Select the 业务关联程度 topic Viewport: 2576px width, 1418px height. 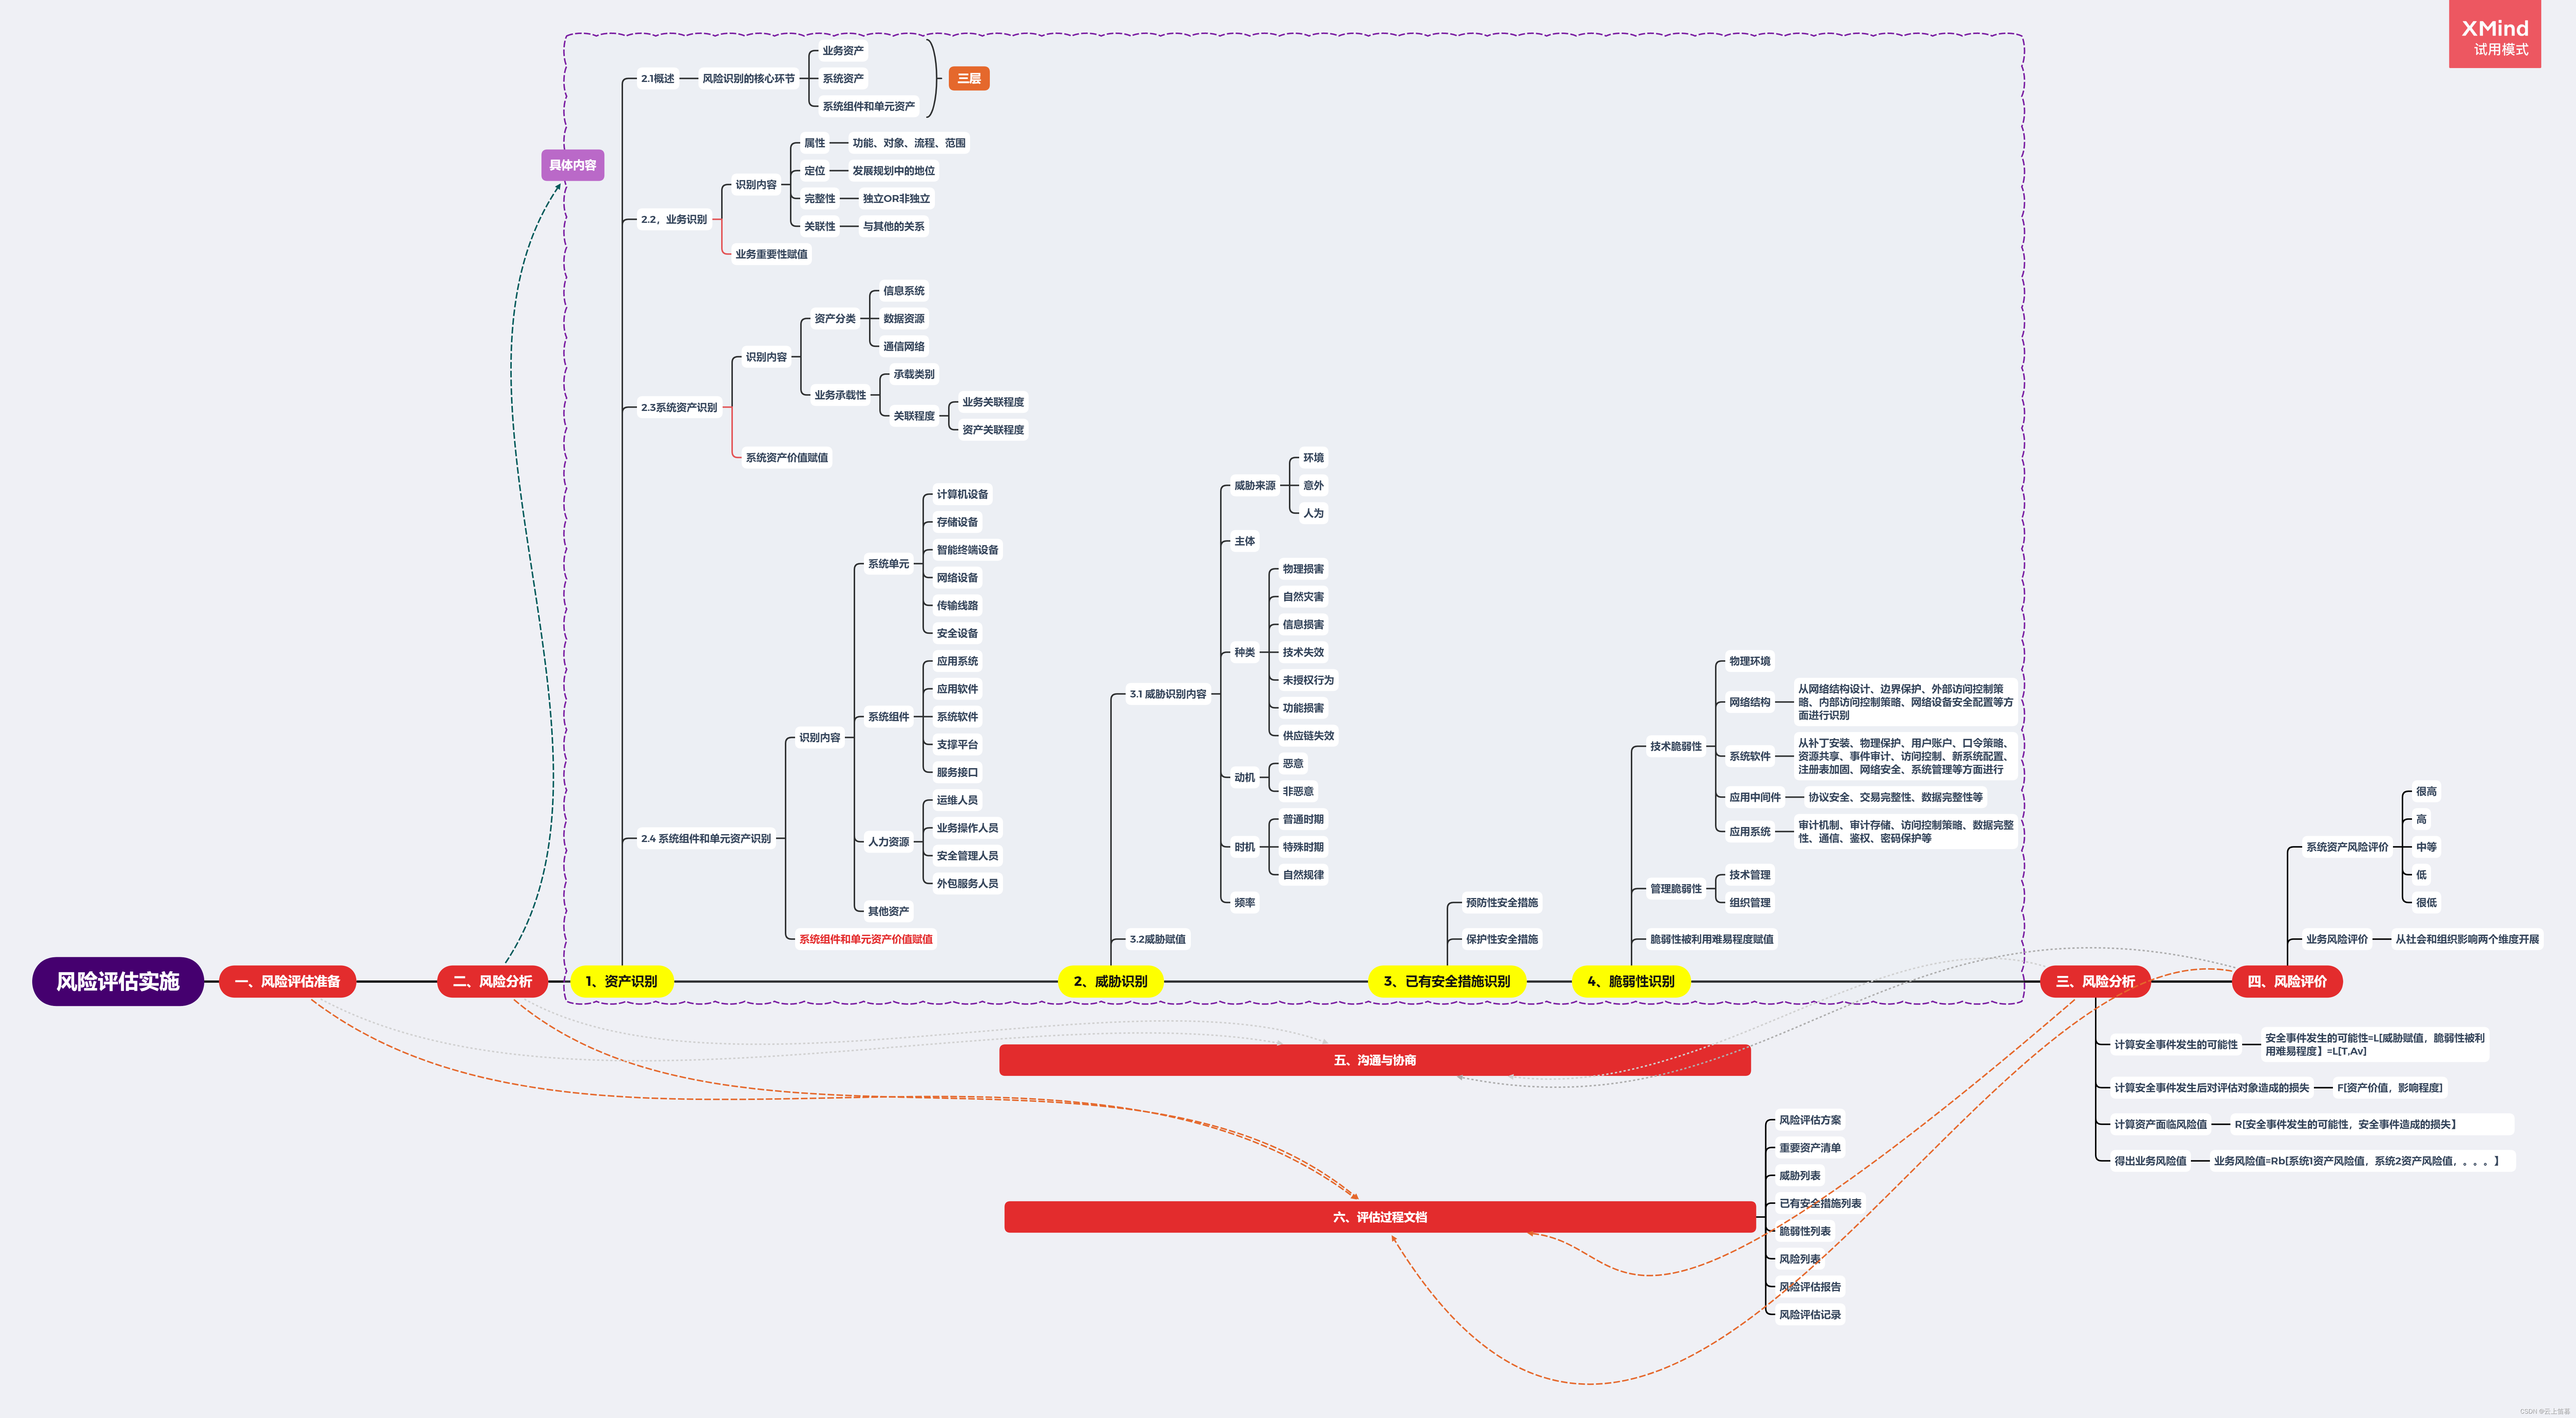pos(993,402)
